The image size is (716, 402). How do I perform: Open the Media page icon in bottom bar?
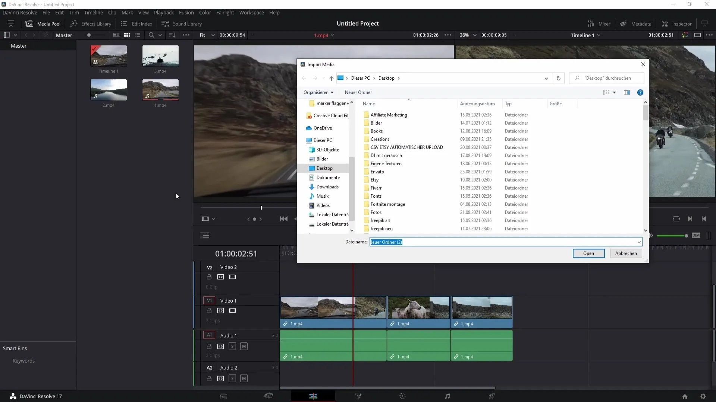coord(224,396)
